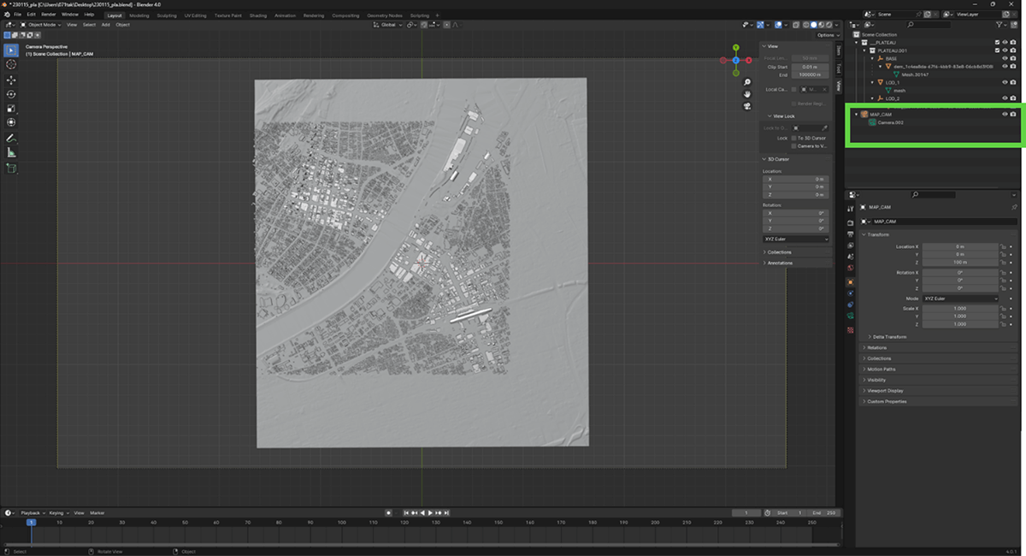Enable Lock To 3D Cursor checkbox
1026x556 pixels.
tap(794, 138)
